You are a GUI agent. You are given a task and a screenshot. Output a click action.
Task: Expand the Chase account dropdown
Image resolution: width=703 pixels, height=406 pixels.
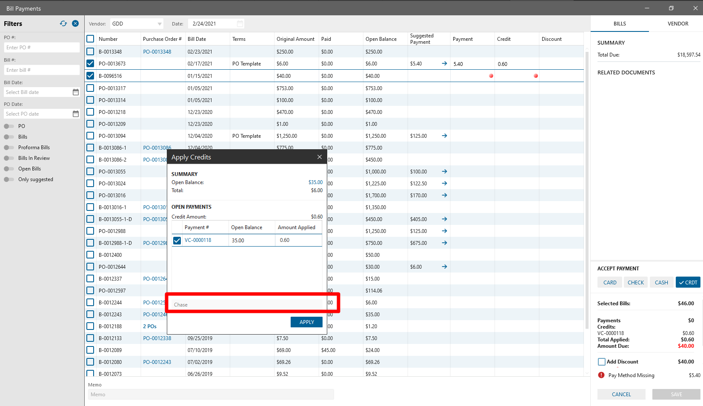(x=247, y=304)
